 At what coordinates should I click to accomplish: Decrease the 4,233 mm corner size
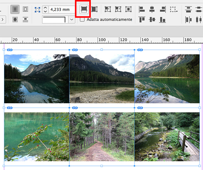[x=45, y=11]
